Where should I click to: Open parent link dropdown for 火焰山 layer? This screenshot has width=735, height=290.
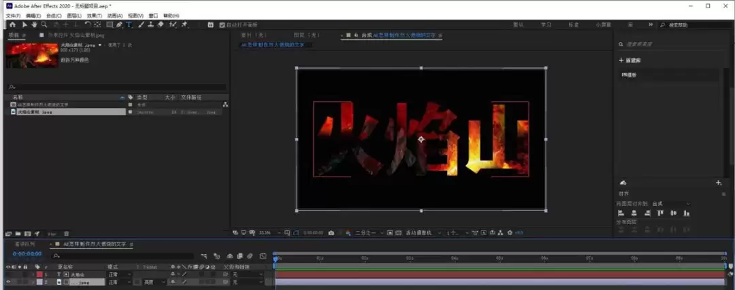click(x=248, y=274)
